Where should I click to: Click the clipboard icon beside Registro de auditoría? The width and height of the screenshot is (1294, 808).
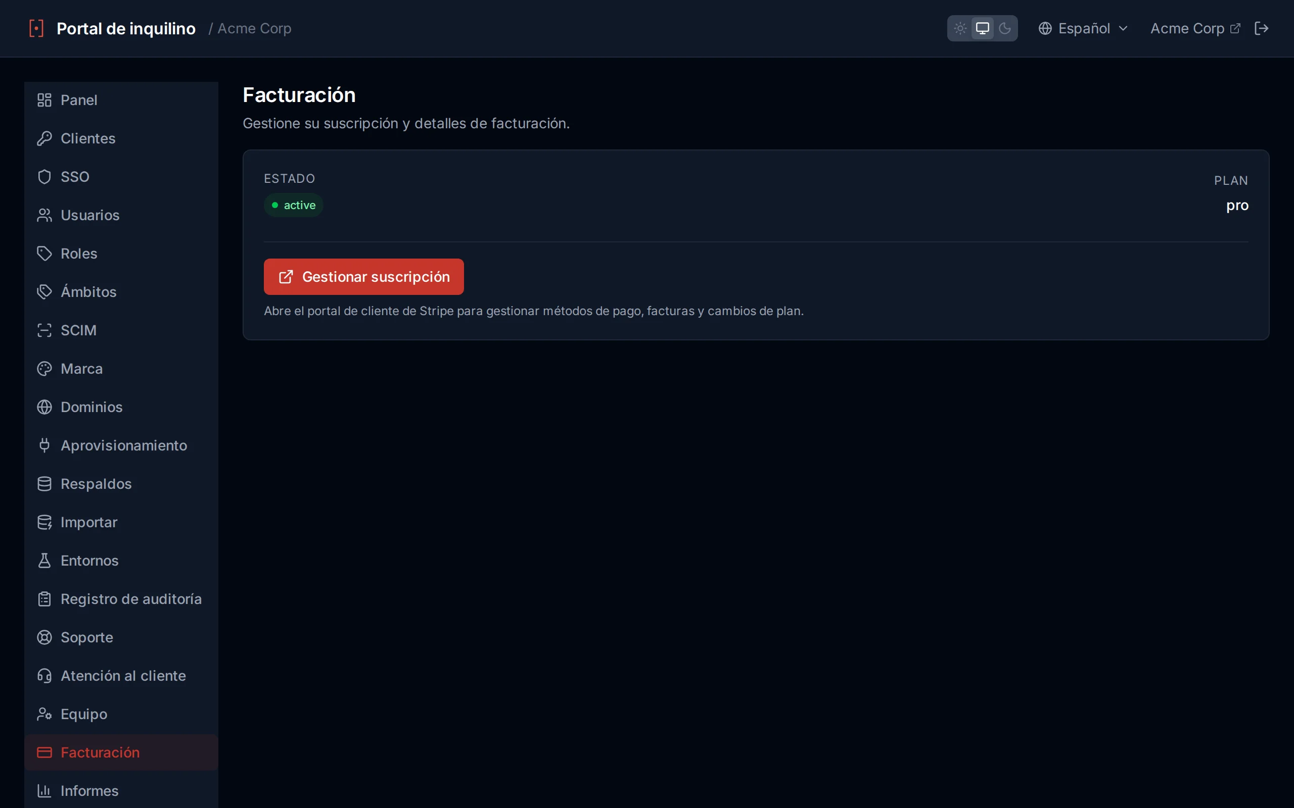[x=44, y=599]
